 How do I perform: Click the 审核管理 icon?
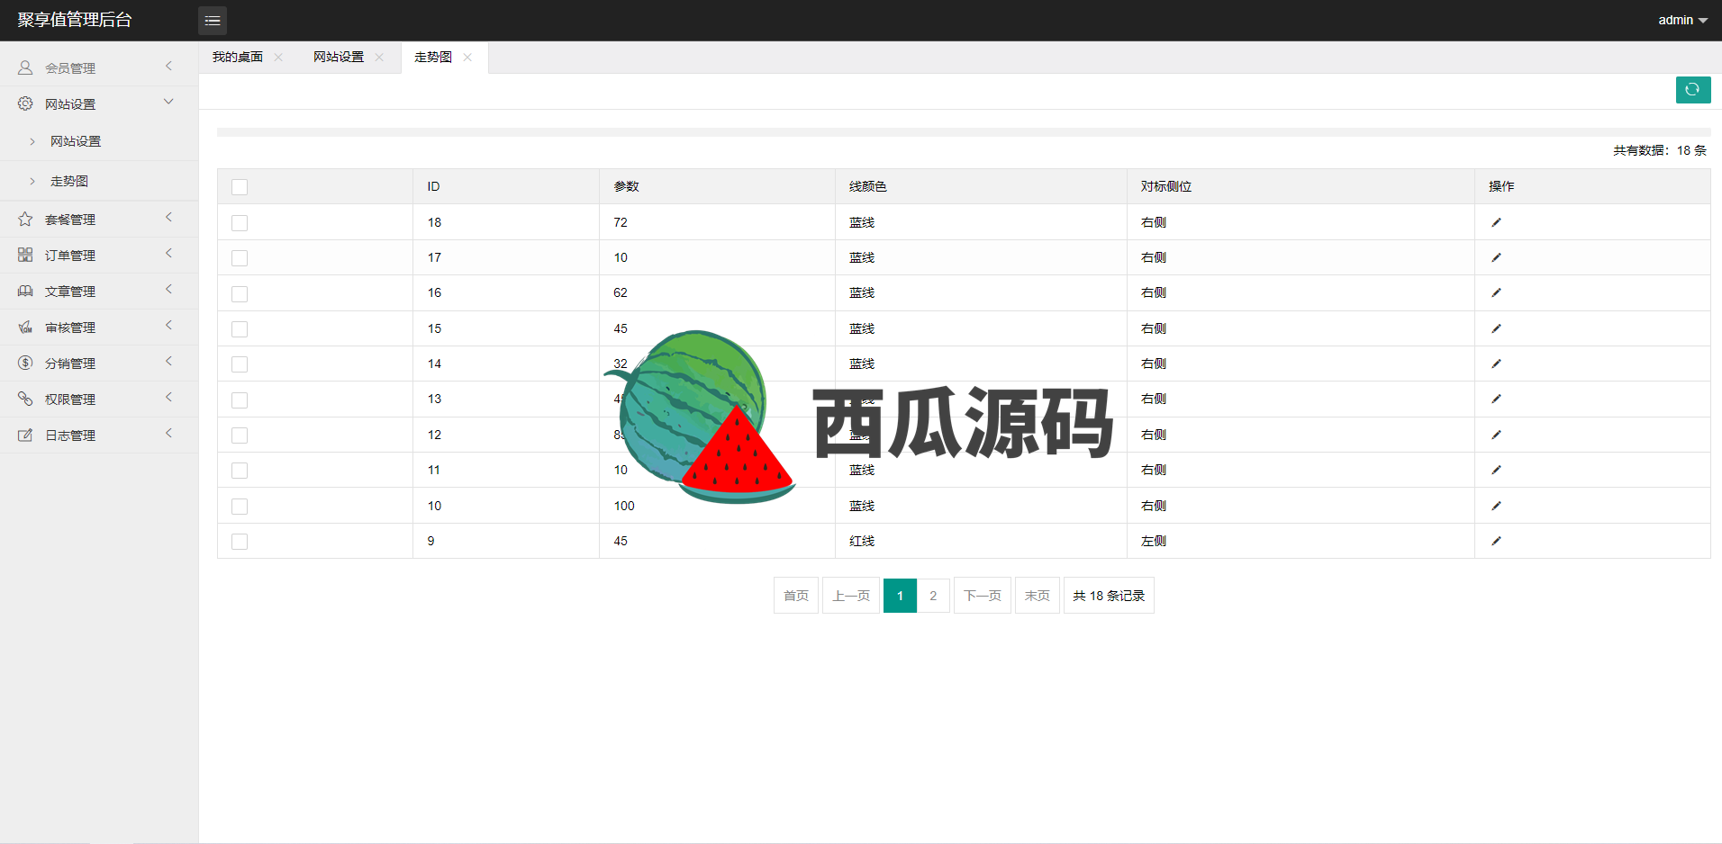(25, 327)
